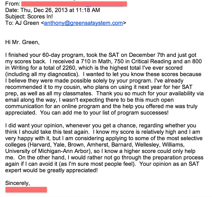The width and height of the screenshot is (212, 197).
Task: Click the 'AJ Green' recipient name
Action: point(27,23)
